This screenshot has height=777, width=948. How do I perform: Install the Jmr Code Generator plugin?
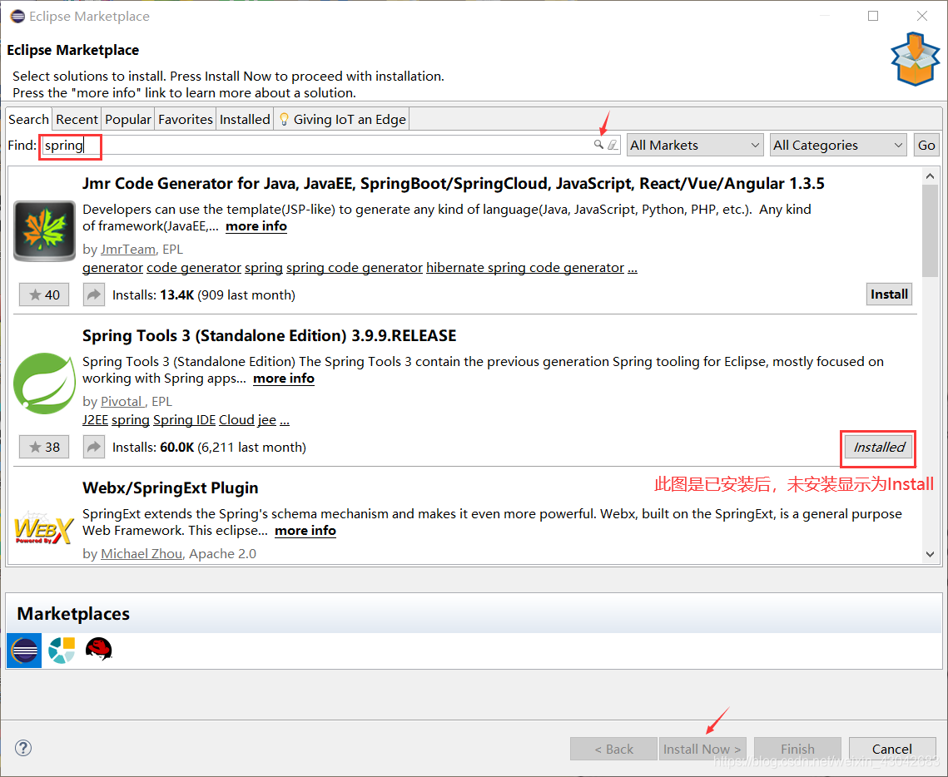tap(889, 294)
